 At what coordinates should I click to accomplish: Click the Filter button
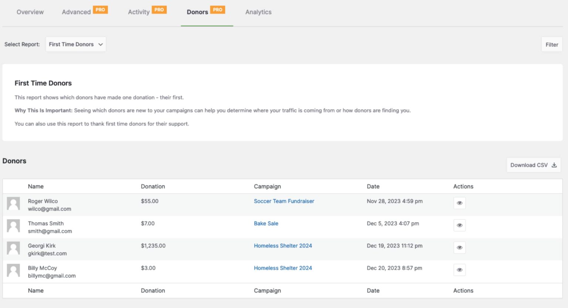[x=552, y=44]
